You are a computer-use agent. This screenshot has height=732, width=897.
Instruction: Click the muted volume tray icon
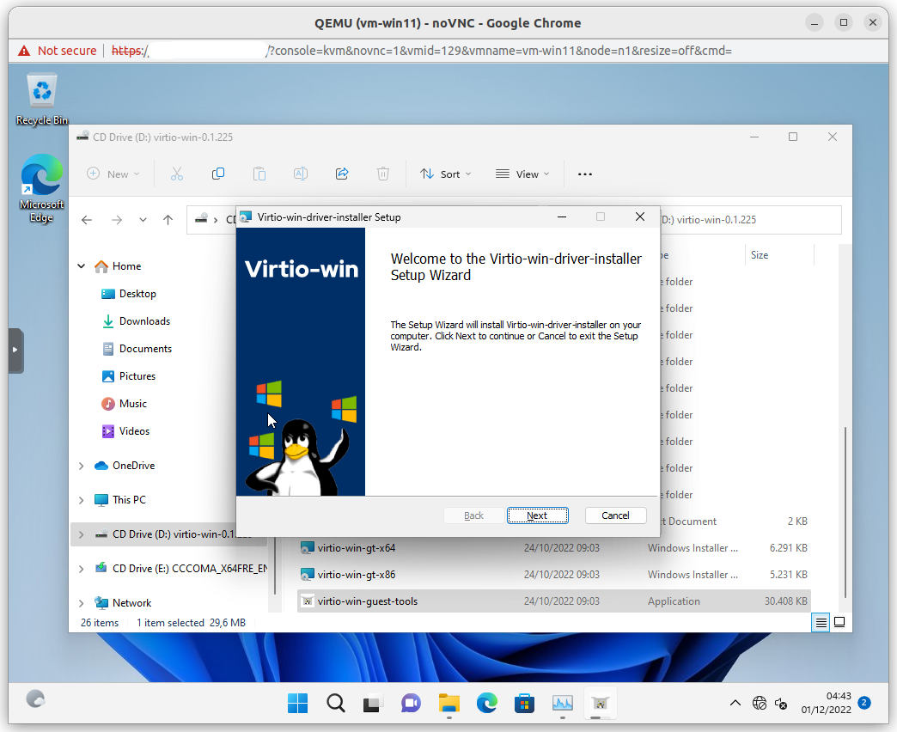(x=781, y=703)
